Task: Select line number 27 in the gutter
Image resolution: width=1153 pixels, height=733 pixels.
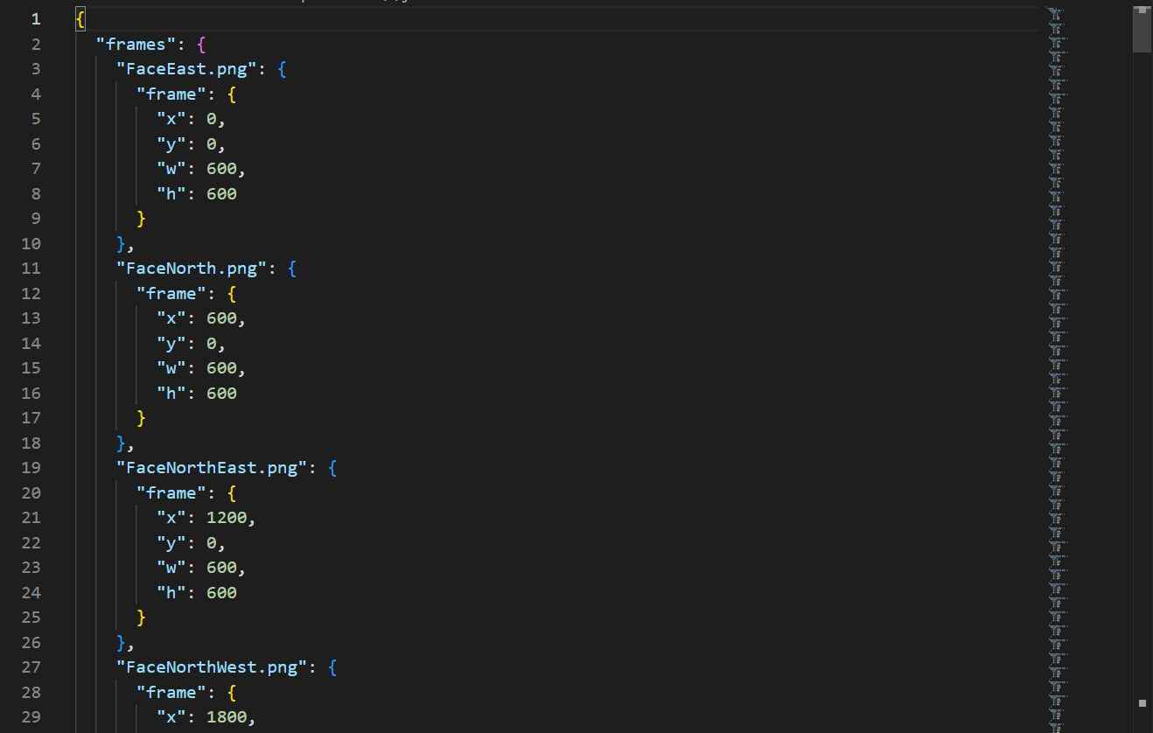Action: [x=31, y=667]
